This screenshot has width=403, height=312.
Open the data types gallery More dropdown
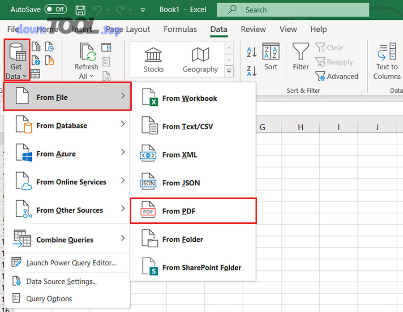point(229,71)
